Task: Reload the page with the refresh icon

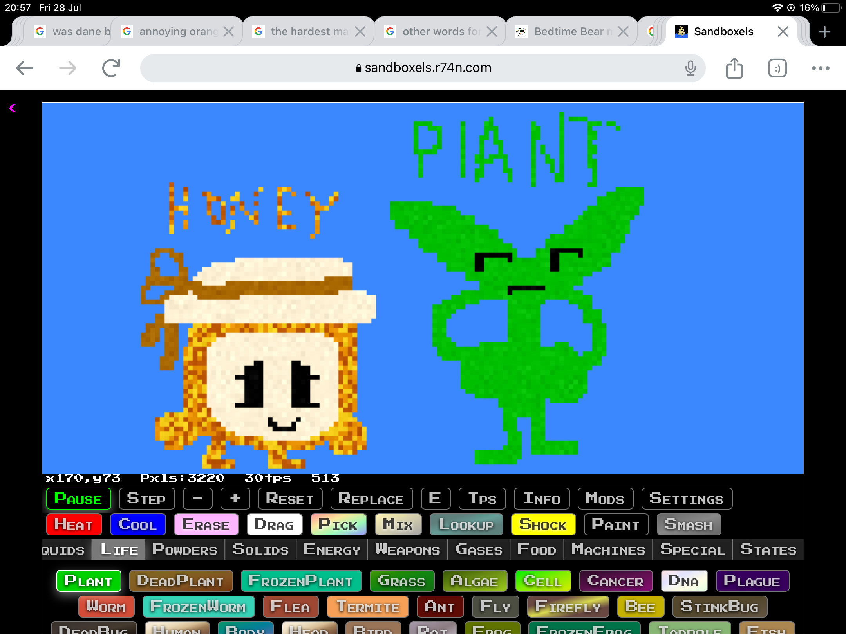Action: pos(111,68)
